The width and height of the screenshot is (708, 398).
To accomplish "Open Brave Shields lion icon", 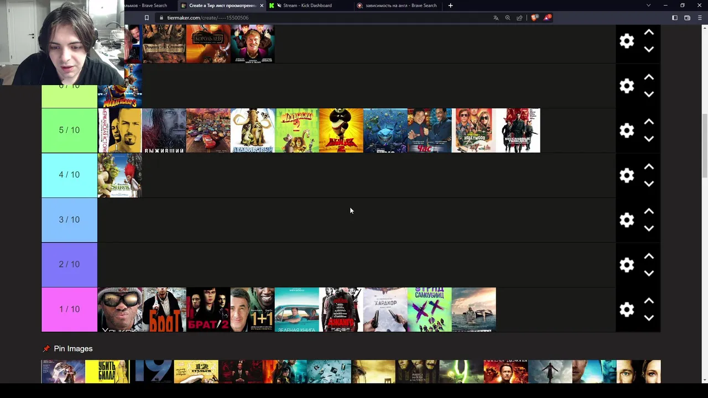I will pos(534,18).
